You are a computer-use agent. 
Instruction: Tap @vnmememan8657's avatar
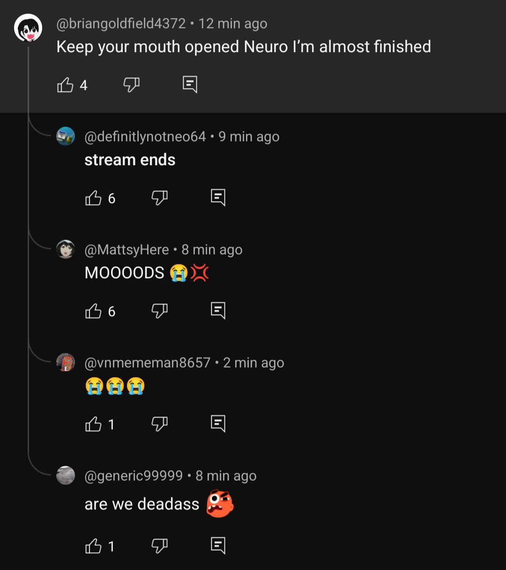[x=66, y=363]
